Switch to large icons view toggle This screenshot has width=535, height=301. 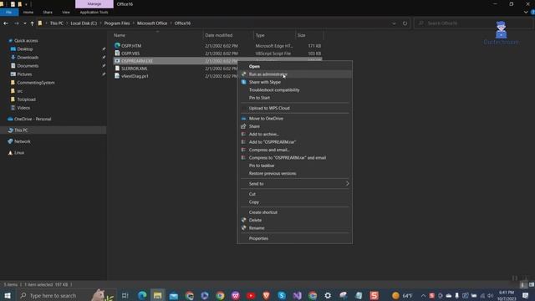click(x=532, y=284)
